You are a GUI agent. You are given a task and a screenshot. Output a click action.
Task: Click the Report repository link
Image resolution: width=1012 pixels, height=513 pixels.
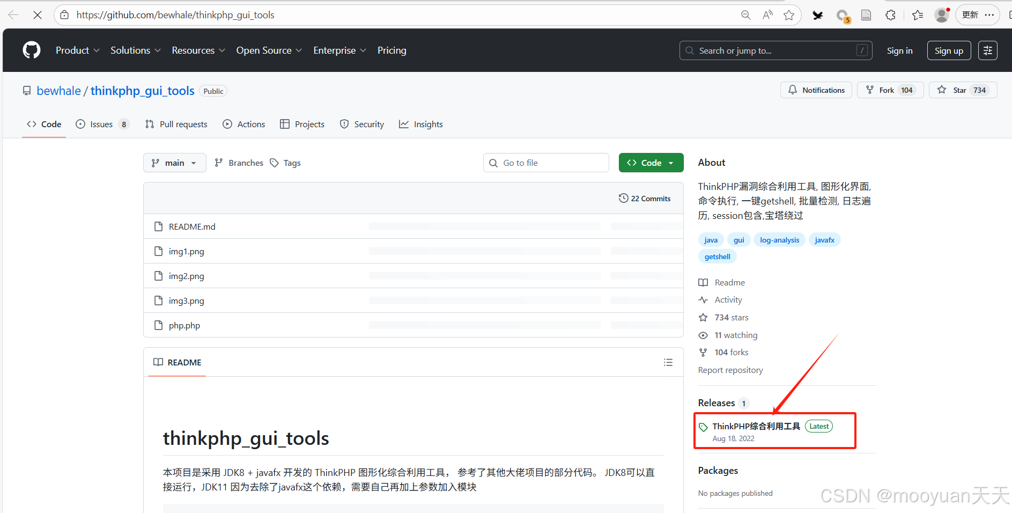click(730, 370)
